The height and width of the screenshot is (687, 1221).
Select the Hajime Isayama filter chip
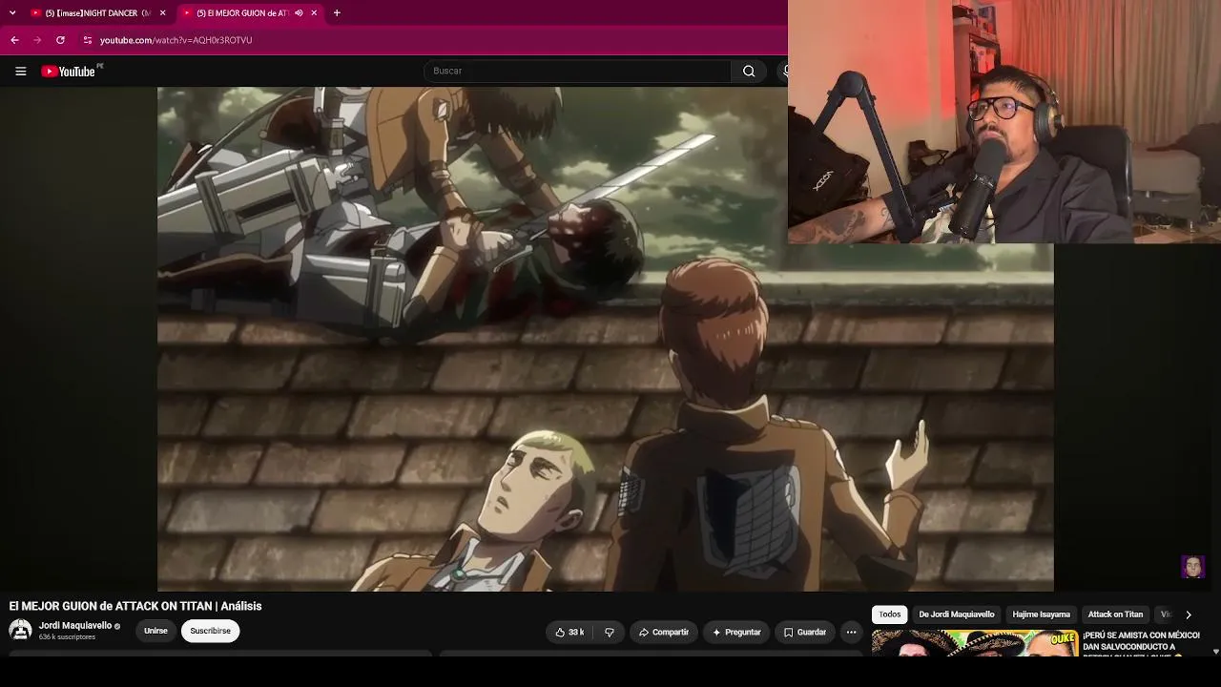[1042, 614]
